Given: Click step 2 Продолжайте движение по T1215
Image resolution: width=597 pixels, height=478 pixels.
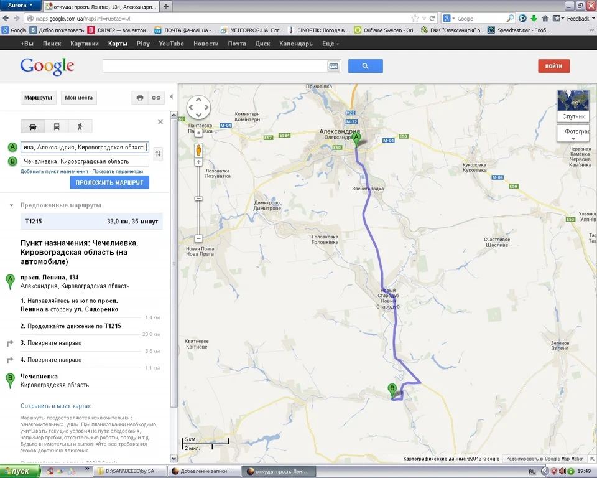Looking at the screenshot, I should pyautogui.click(x=71, y=326).
